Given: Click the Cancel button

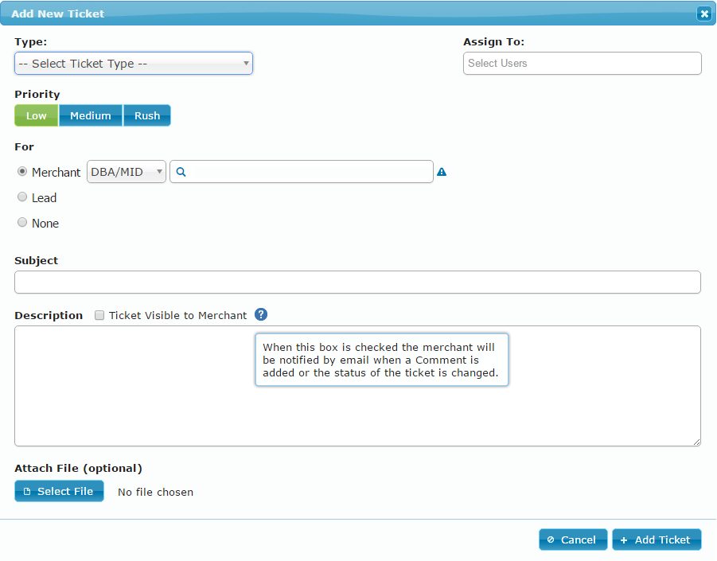Looking at the screenshot, I should tap(573, 540).
